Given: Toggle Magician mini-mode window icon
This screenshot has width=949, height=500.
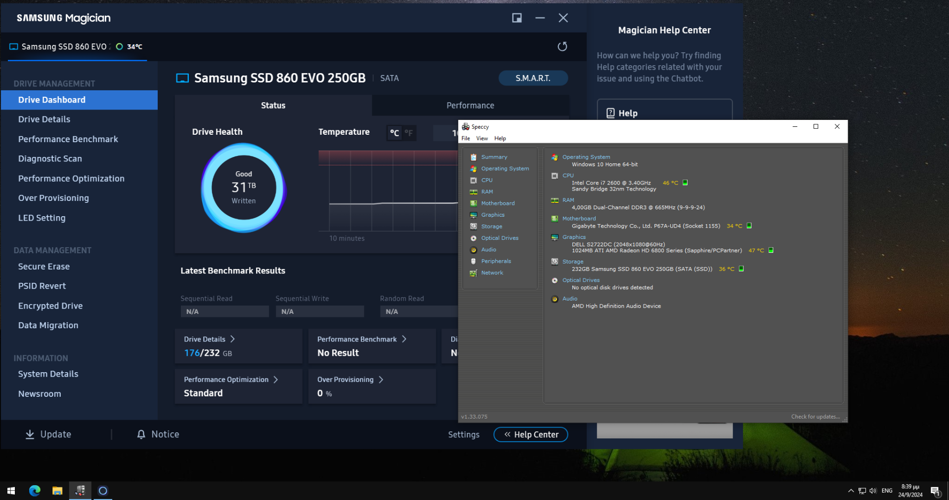Looking at the screenshot, I should 517,18.
